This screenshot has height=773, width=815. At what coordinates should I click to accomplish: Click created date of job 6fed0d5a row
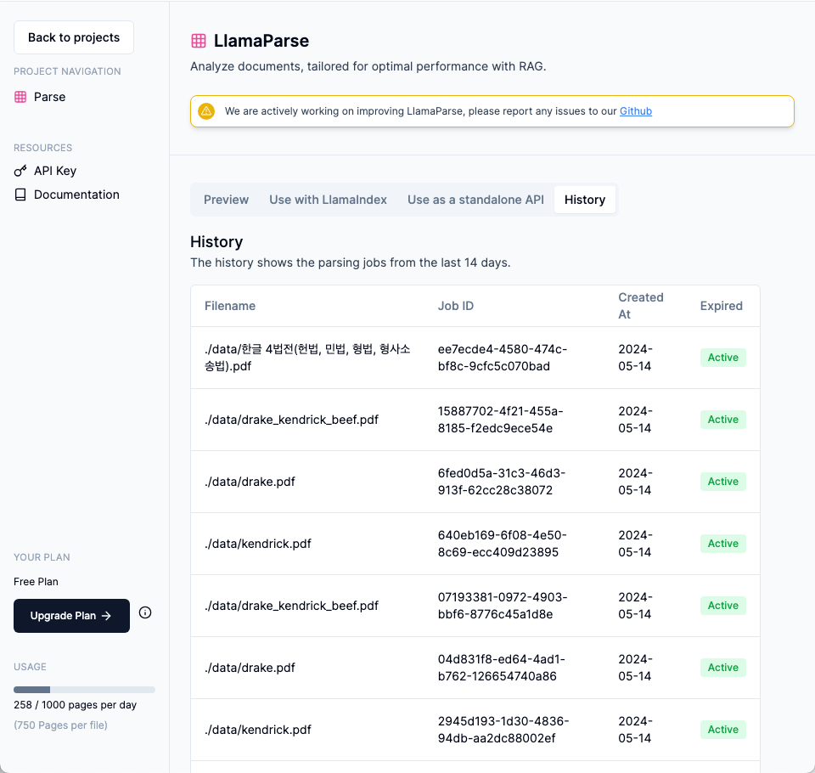pos(635,482)
